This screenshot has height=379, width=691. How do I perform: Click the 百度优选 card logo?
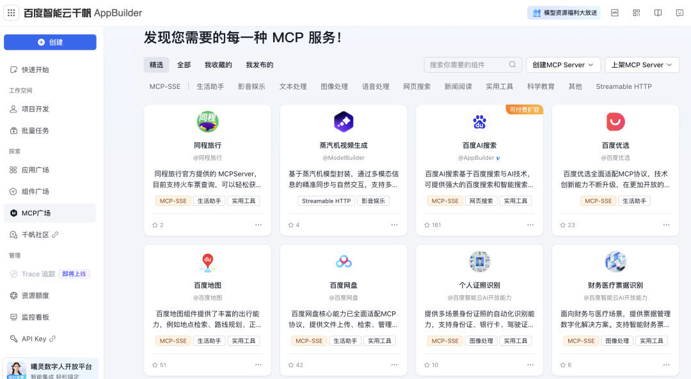tap(616, 121)
